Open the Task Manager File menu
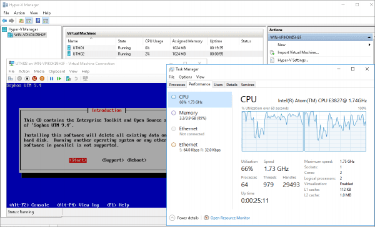Image resolution: width=375 pixels, height=227 pixels. pyautogui.click(x=171, y=77)
